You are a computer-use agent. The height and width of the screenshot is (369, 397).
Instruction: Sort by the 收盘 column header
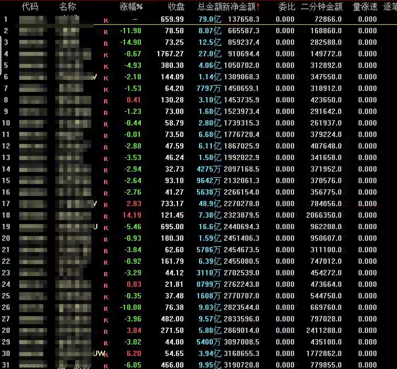coord(176,7)
